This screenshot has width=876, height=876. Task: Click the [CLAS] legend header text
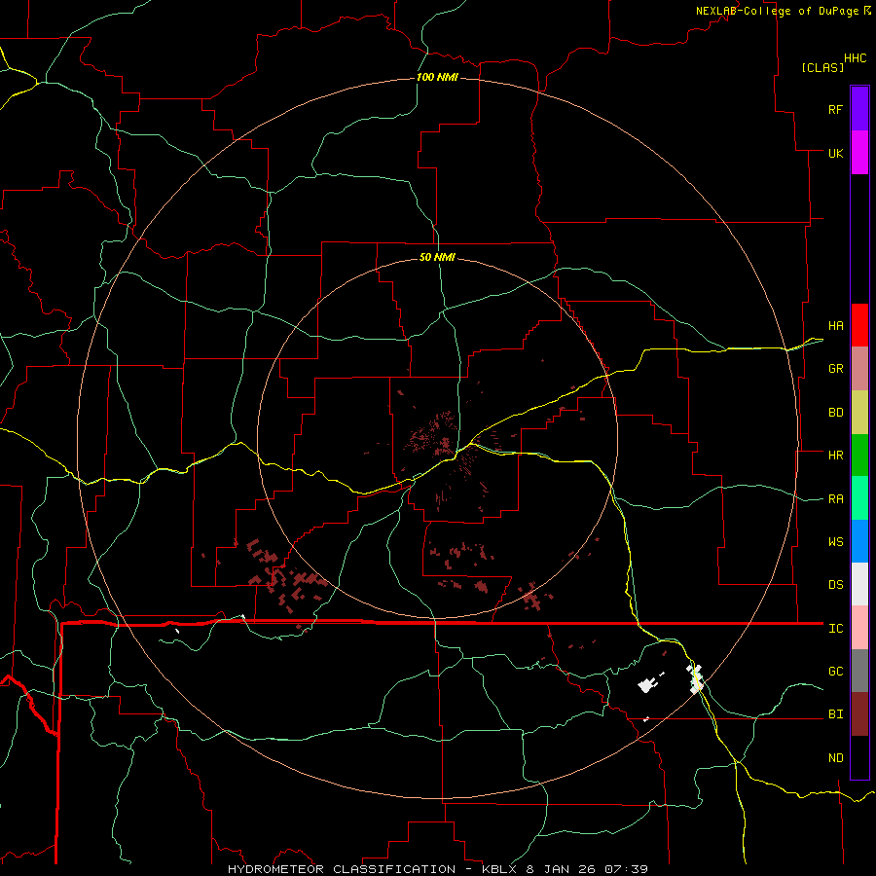(822, 67)
